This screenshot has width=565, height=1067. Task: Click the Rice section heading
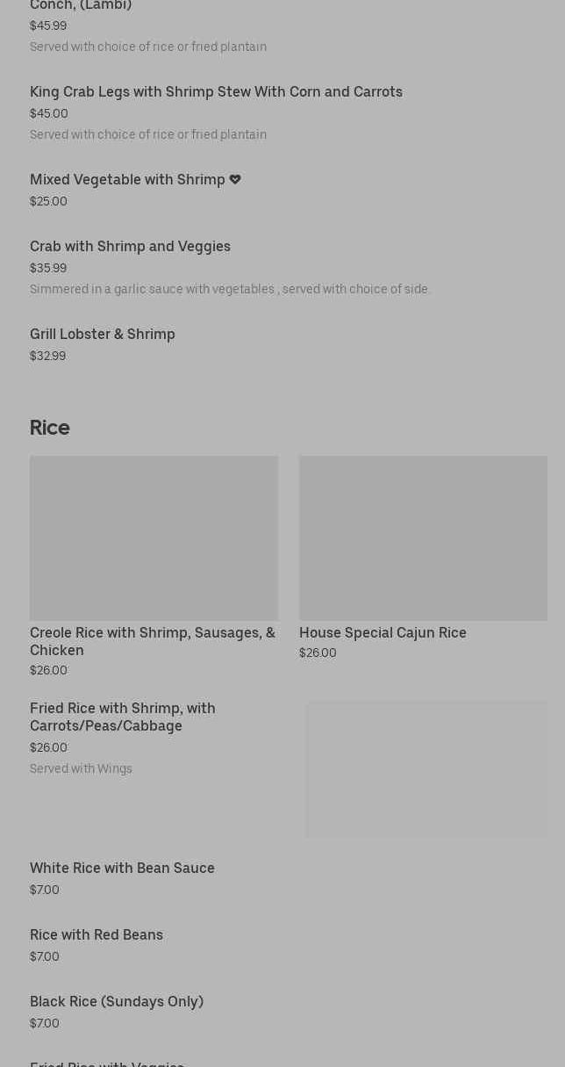point(50,428)
